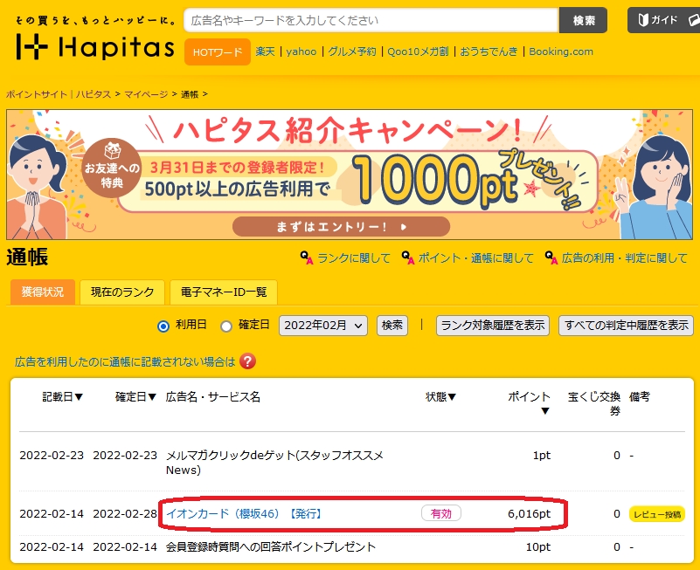Image resolution: width=700 pixels, height=570 pixels.
Task: Click ランク対象履歴を表示 button
Action: (493, 326)
